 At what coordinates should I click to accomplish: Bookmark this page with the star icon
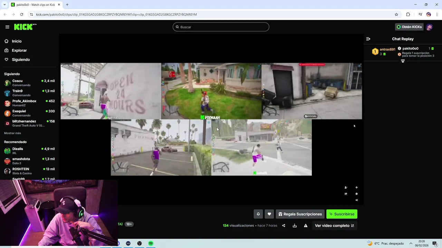tap(396, 14)
